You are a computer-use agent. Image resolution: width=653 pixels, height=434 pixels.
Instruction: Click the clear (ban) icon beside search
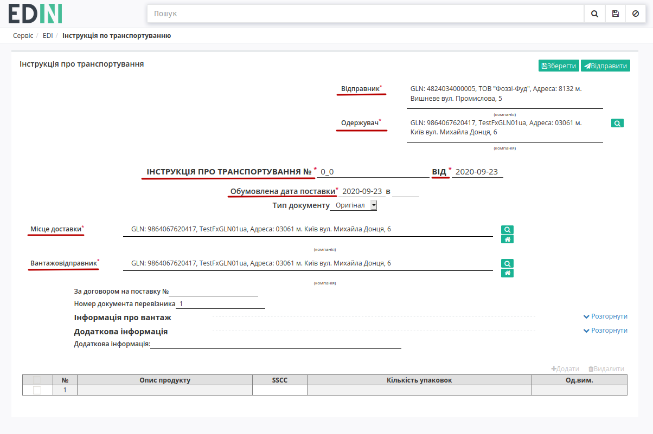pyautogui.click(x=636, y=14)
